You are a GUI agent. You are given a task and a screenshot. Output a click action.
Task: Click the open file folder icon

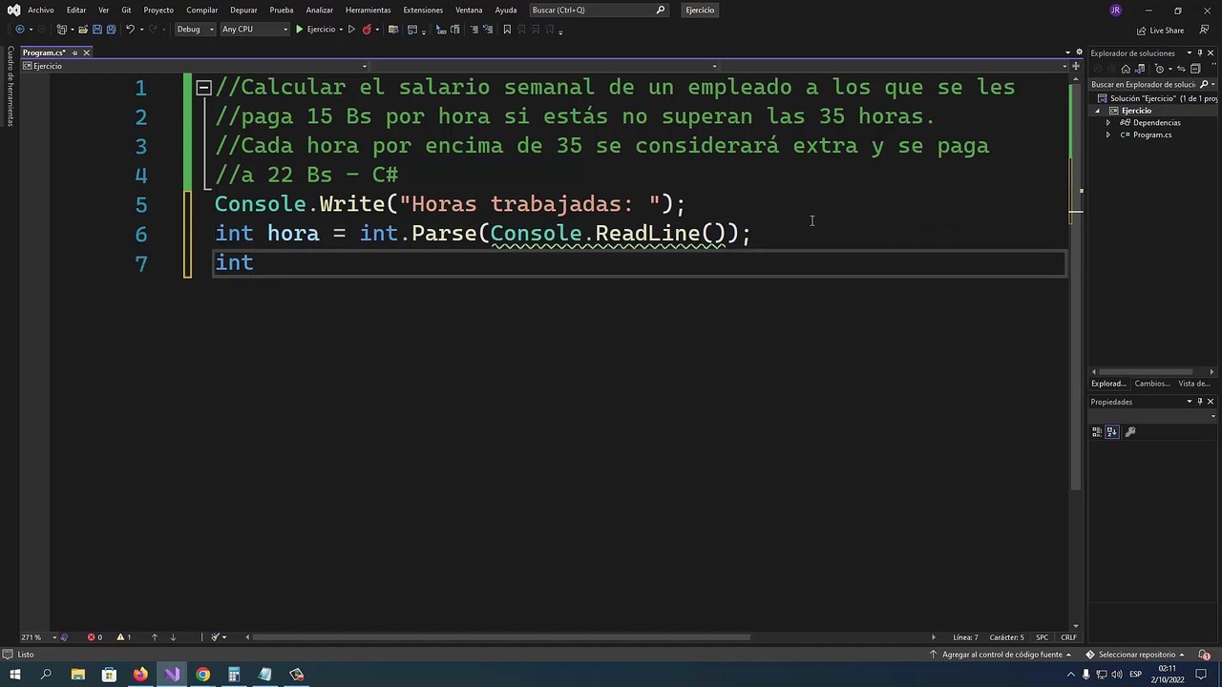83,30
